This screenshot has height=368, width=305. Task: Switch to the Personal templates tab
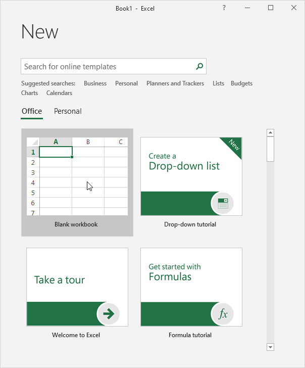click(x=68, y=111)
